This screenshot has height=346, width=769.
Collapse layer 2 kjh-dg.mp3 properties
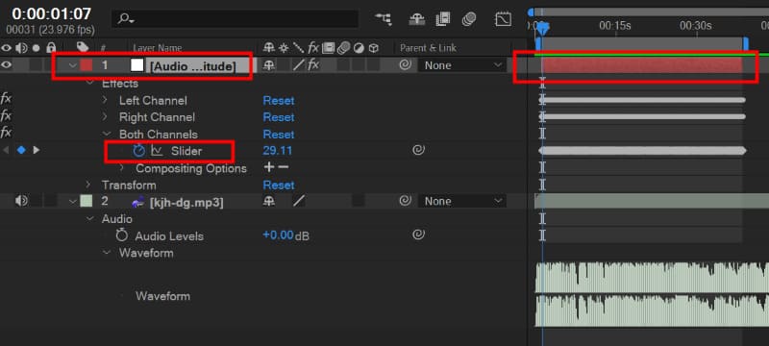coord(73,201)
